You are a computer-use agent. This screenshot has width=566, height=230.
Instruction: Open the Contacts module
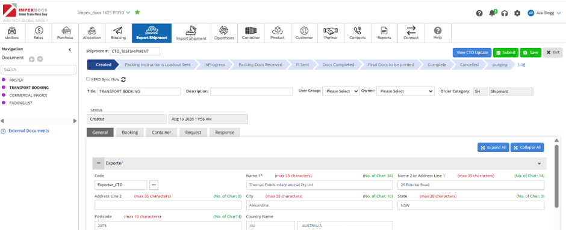point(357,33)
